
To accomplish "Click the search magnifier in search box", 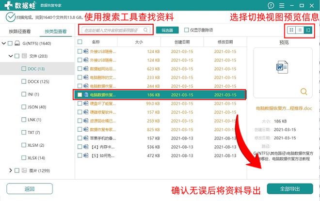I will pyautogui.click(x=145, y=30).
